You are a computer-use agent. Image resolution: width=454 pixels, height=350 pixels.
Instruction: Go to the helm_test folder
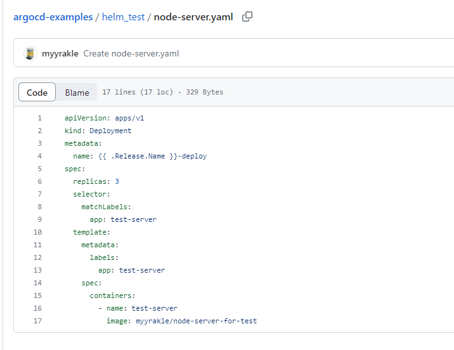[123, 17]
